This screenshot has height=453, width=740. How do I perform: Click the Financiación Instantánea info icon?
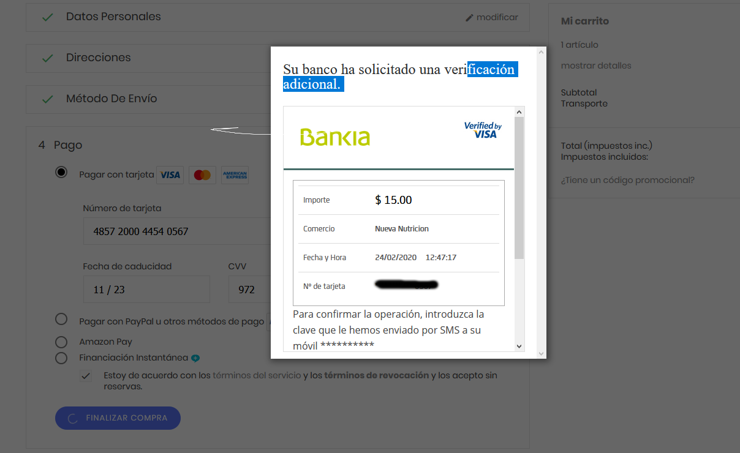(195, 358)
